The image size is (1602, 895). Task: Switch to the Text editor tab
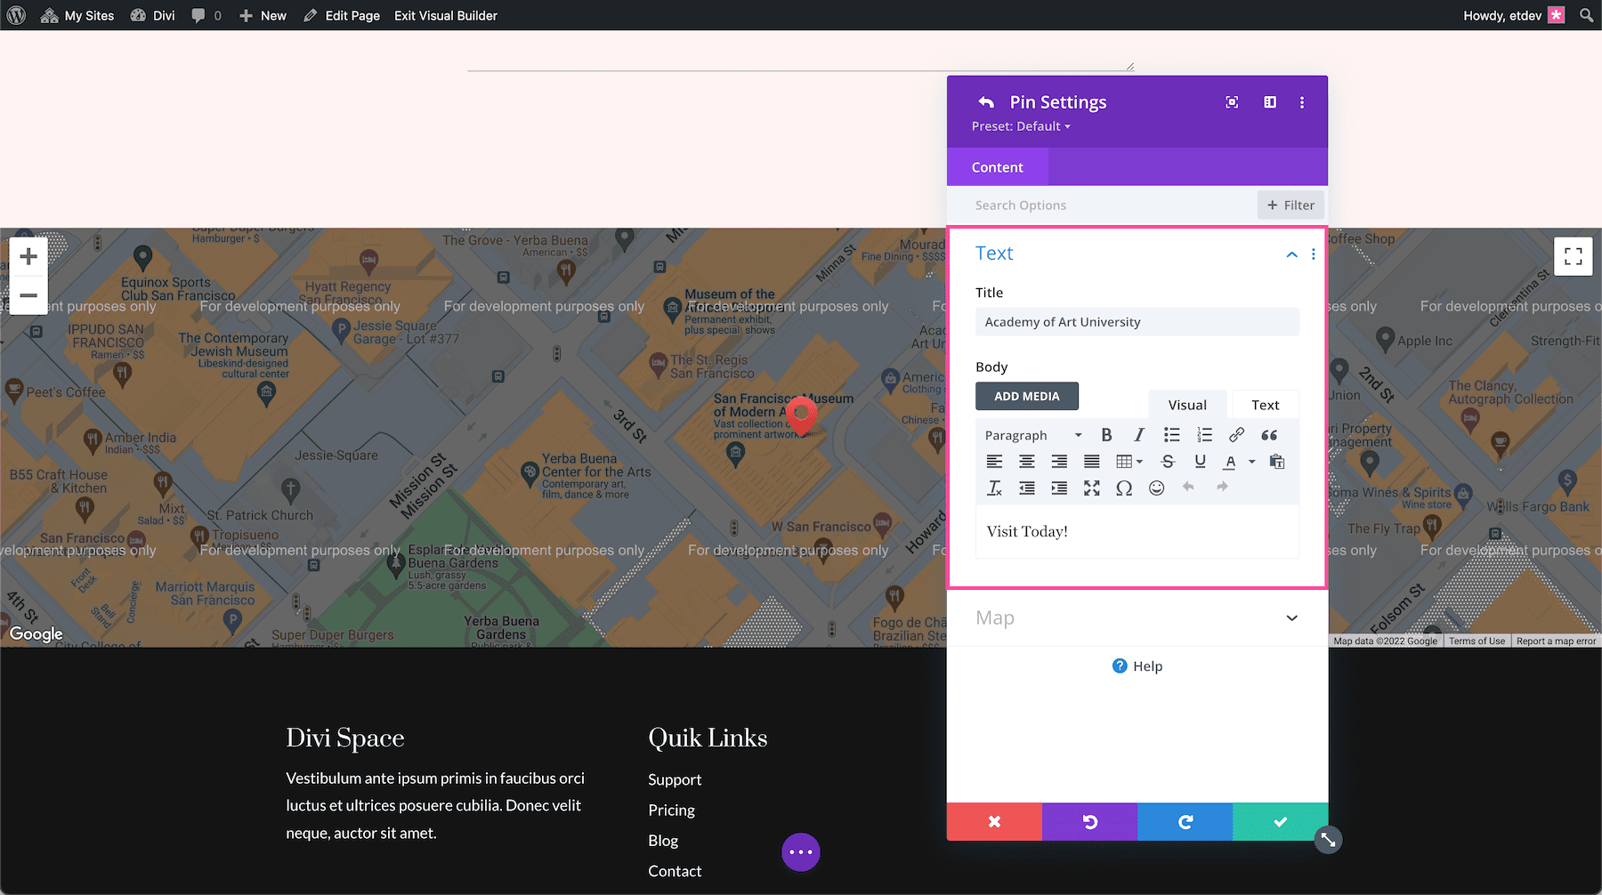pos(1265,404)
